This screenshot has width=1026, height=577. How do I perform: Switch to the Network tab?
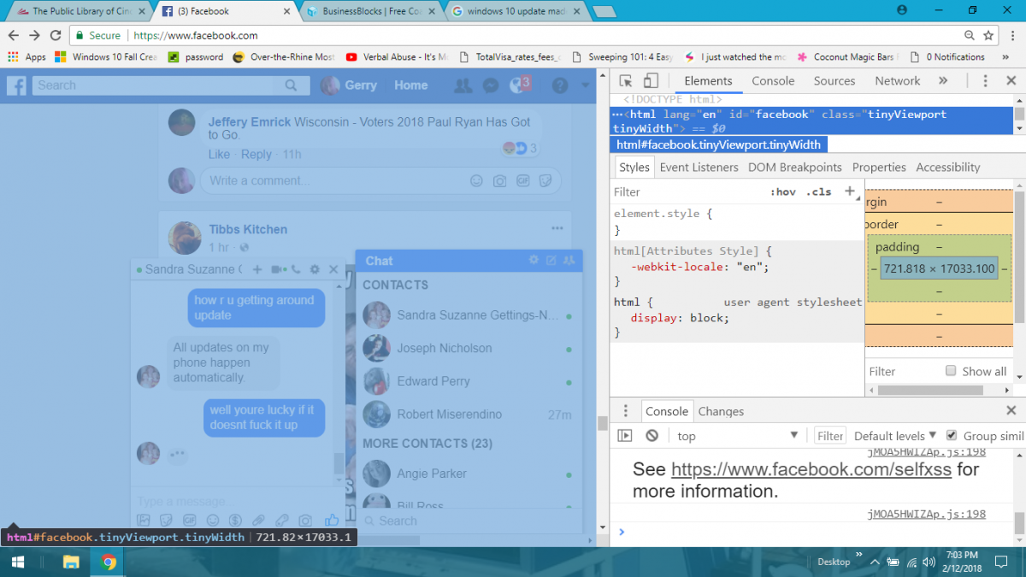897,81
